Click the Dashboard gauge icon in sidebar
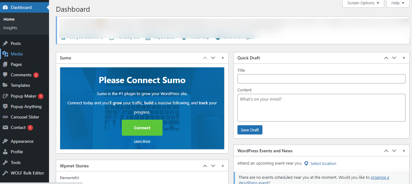 [x=5, y=7]
